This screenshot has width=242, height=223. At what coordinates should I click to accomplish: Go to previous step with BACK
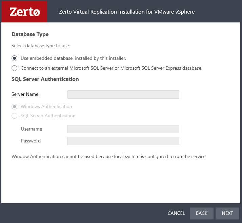click(x=202, y=213)
